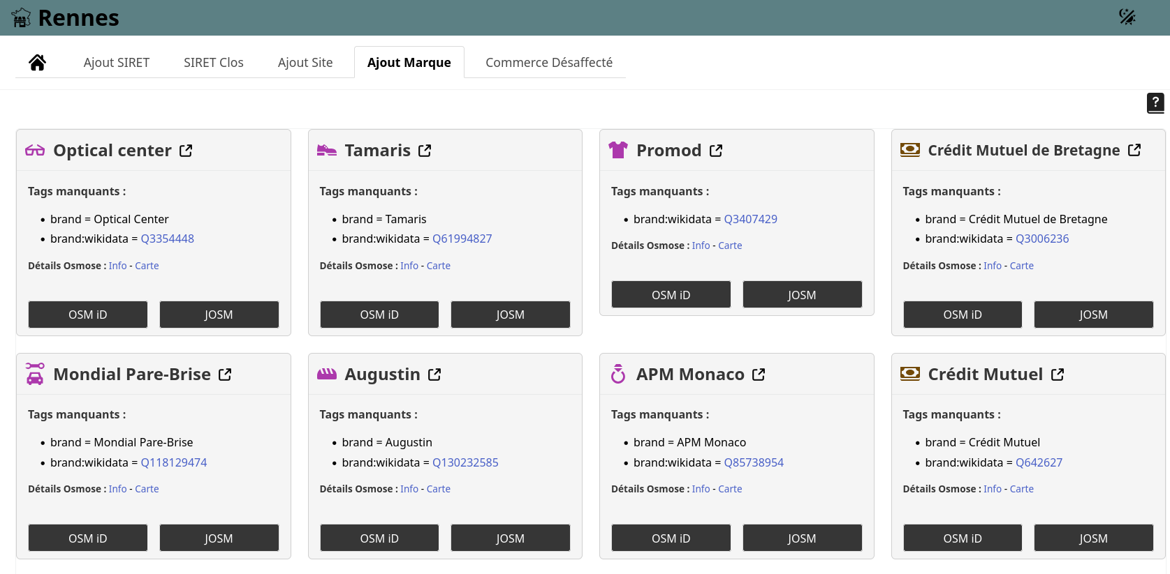Open Mondial Pare-Brise in JOSM
The image size is (1170, 574).
coord(219,538)
